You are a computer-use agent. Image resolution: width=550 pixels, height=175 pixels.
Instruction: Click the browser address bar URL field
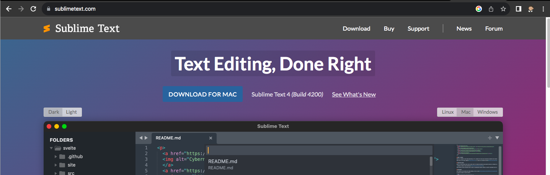230,9
